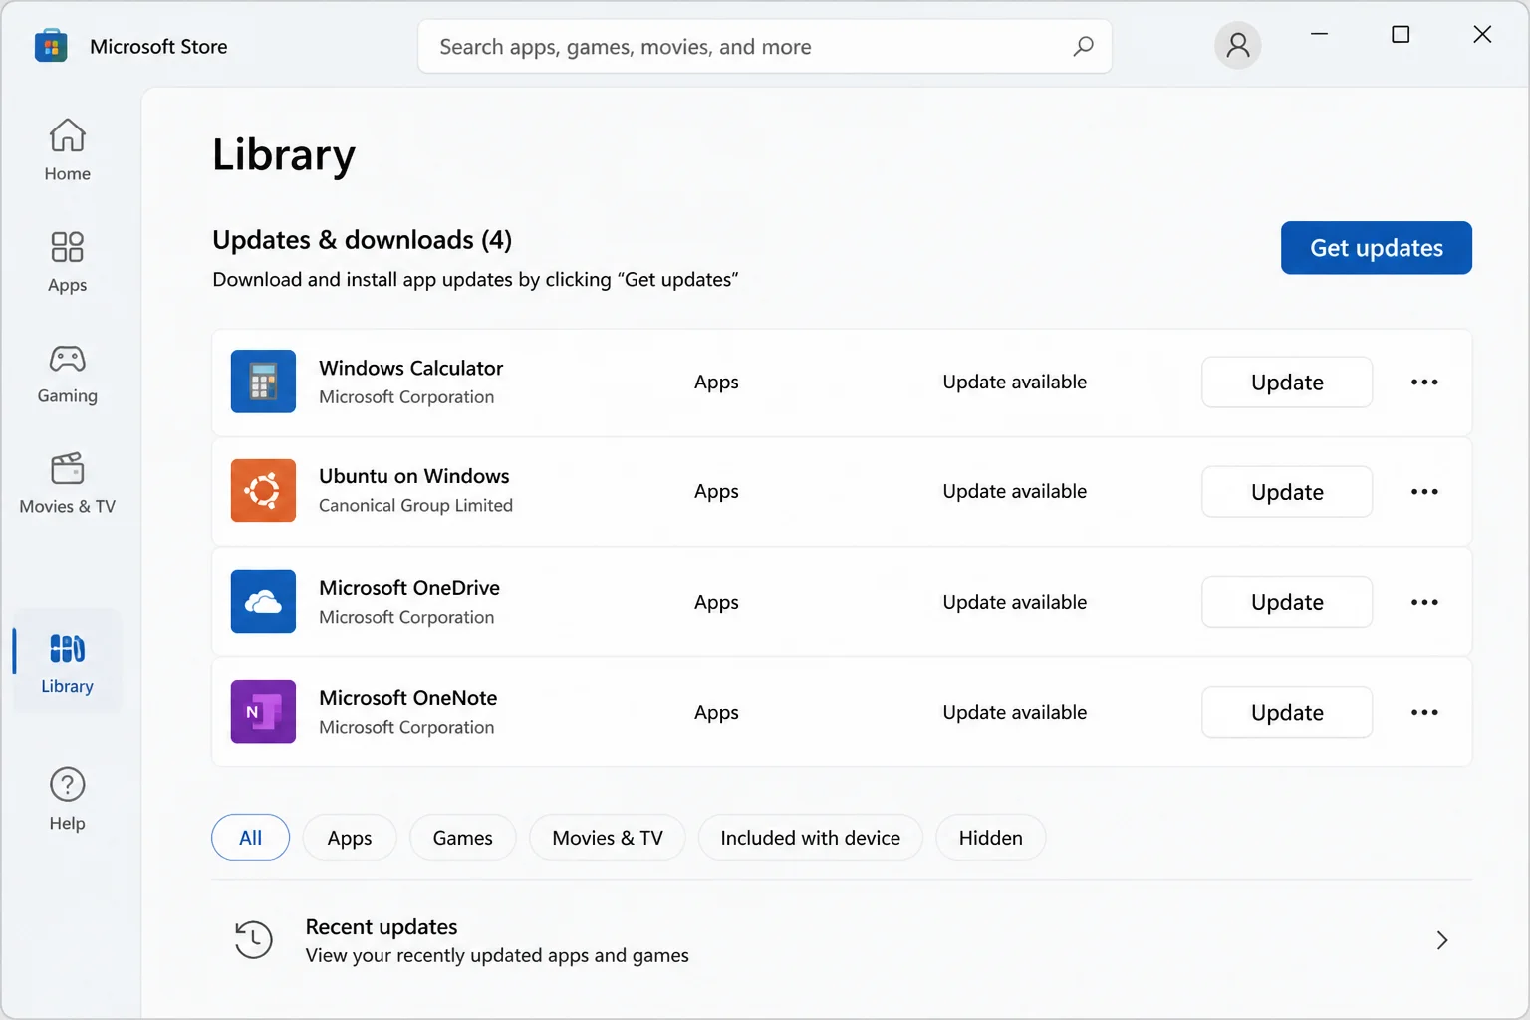Expand Recent updates chevron arrow

point(1441,939)
